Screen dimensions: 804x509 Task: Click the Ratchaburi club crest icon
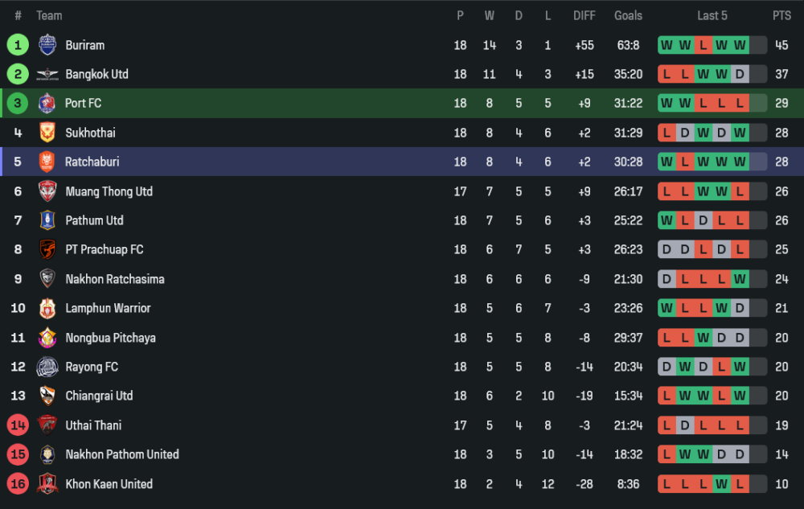47,162
